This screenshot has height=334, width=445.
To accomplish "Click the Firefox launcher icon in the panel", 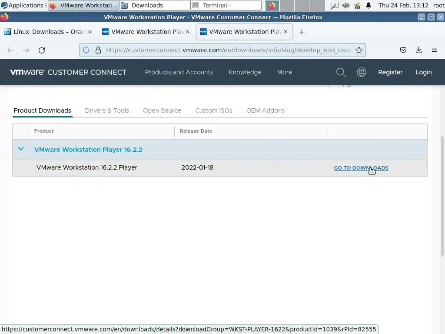I will (272, 5).
